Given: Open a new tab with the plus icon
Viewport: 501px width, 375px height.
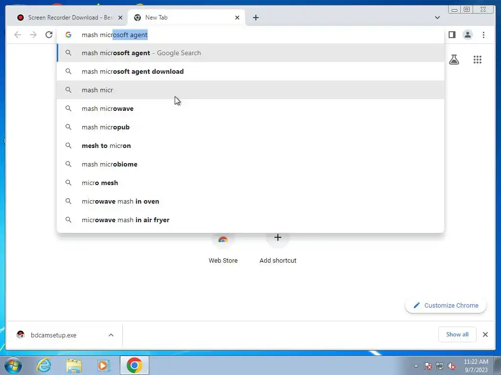Looking at the screenshot, I should (x=255, y=18).
